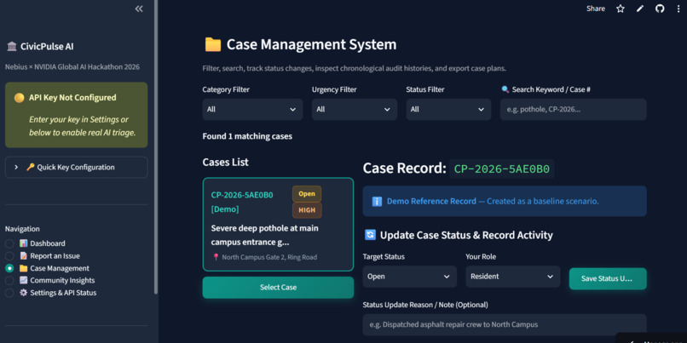Click Select Case button
Screen dimensions: 687x343
(x=278, y=288)
